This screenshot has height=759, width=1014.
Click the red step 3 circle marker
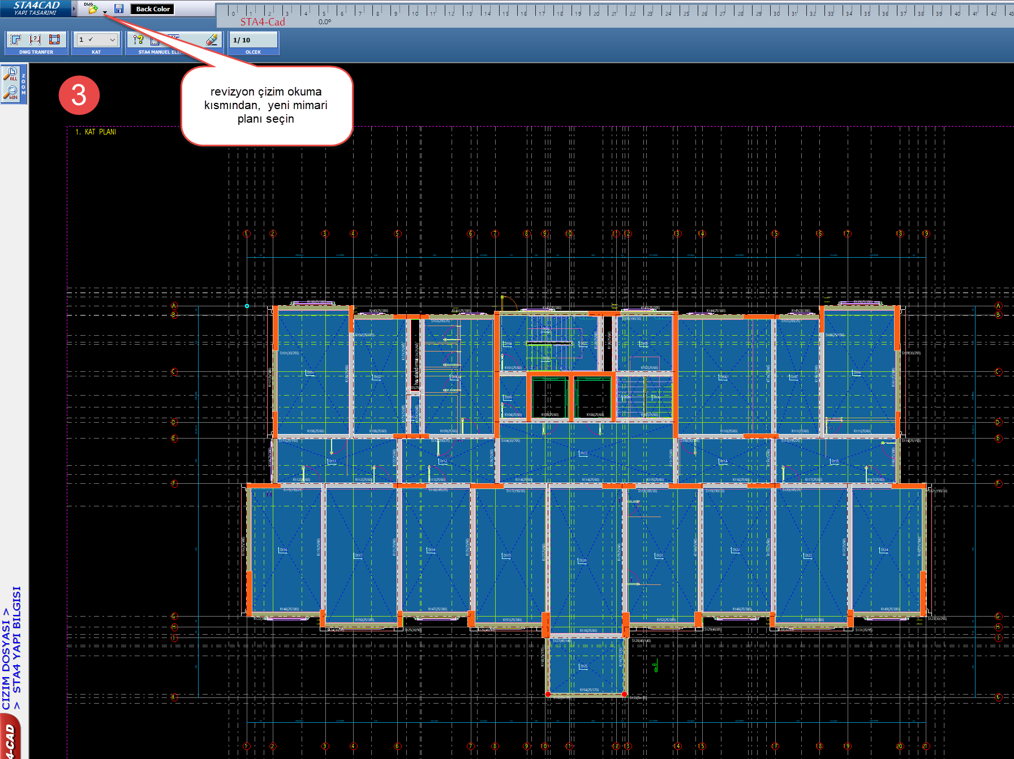click(79, 95)
